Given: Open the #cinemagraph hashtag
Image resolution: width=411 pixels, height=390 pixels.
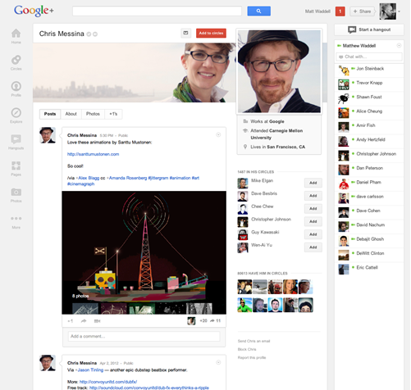Looking at the screenshot, I should [x=80, y=184].
